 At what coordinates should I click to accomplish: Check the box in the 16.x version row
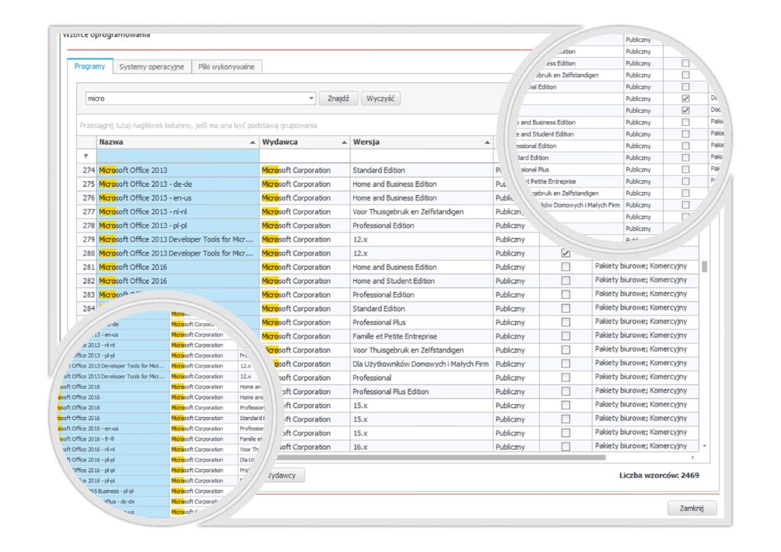tap(565, 447)
